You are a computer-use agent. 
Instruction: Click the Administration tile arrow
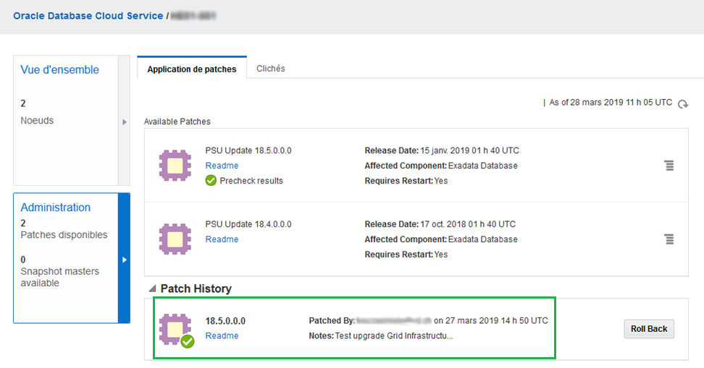click(x=125, y=259)
